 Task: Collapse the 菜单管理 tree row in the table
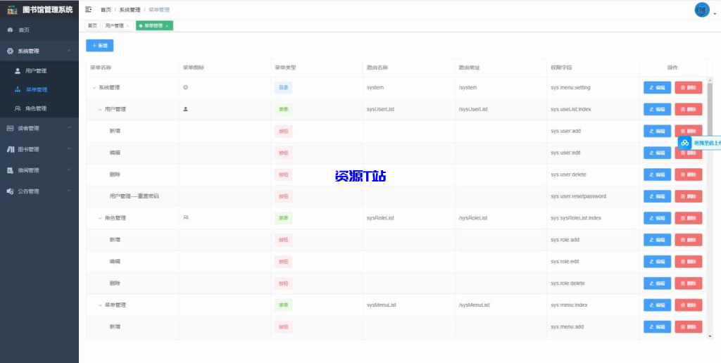100,305
